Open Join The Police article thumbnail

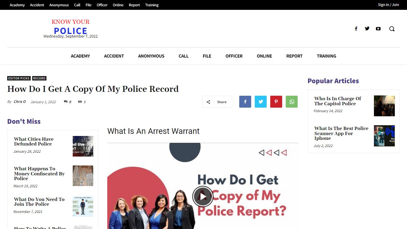click(83, 206)
